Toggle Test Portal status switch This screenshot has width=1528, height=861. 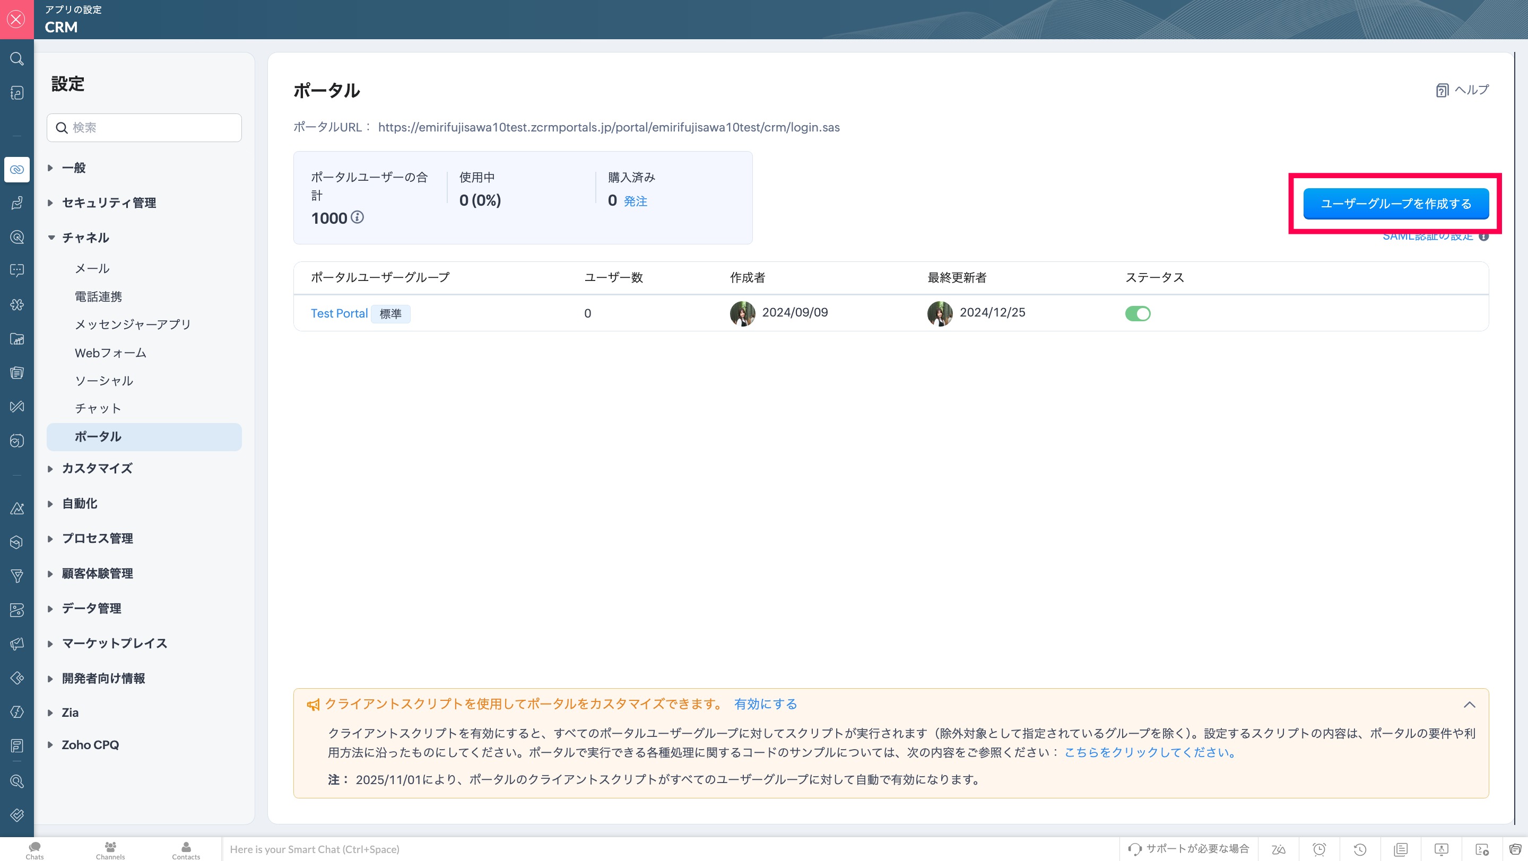point(1137,313)
